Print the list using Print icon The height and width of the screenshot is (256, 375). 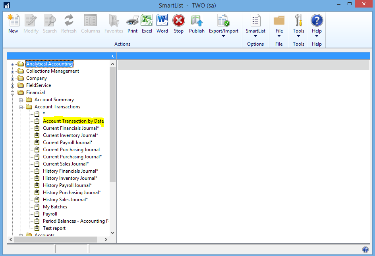[133, 20]
